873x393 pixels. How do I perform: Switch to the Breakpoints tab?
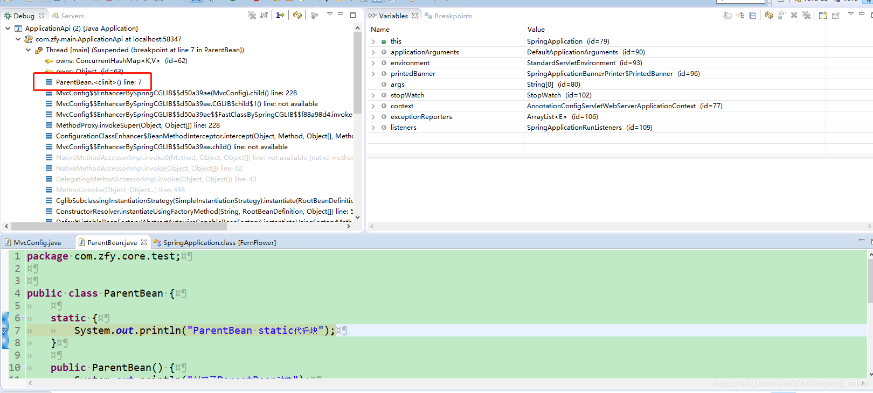point(448,16)
